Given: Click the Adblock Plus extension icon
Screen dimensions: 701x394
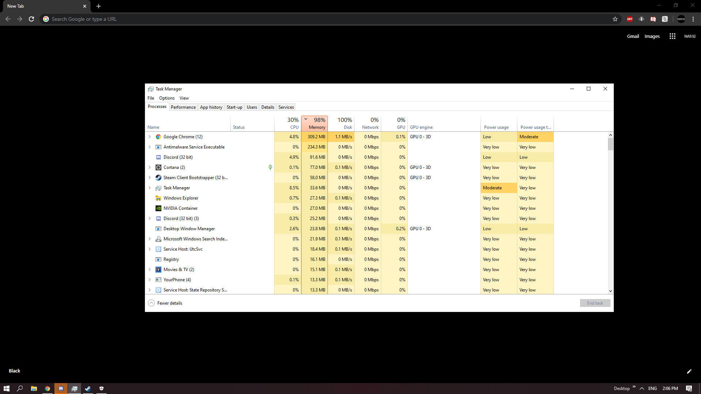Looking at the screenshot, I should pyautogui.click(x=629, y=19).
